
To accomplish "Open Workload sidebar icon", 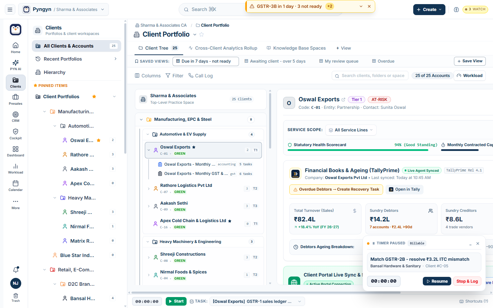I will click(x=15, y=168).
